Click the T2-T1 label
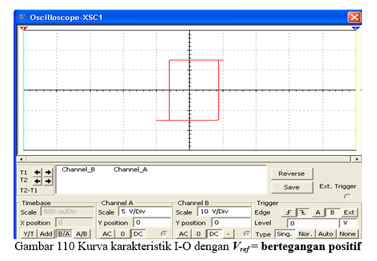 (x=29, y=190)
